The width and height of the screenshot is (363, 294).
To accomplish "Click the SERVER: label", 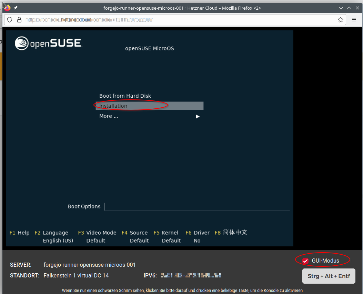I will (x=21, y=265).
